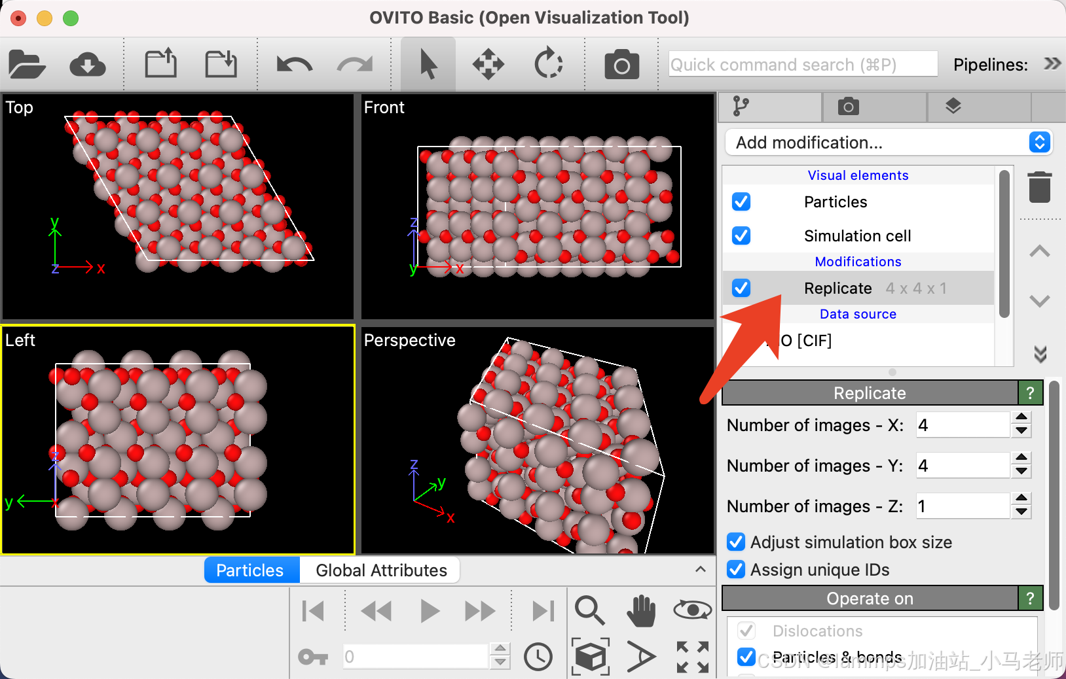Open help for Replicate panel
Viewport: 1066px width, 679px height.
pyautogui.click(x=1031, y=393)
